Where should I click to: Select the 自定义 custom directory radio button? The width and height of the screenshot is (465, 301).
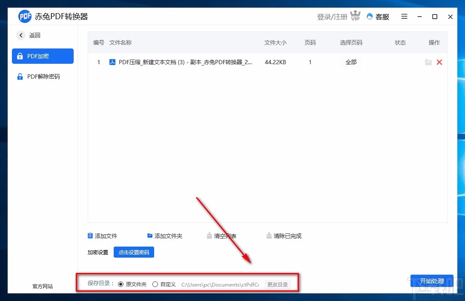pos(155,284)
